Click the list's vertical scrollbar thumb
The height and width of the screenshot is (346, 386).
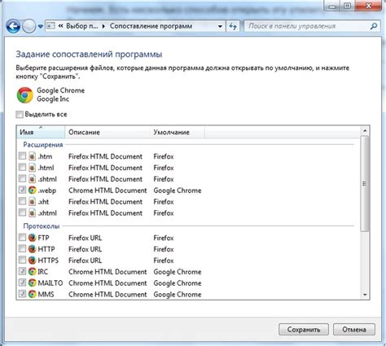(365, 184)
